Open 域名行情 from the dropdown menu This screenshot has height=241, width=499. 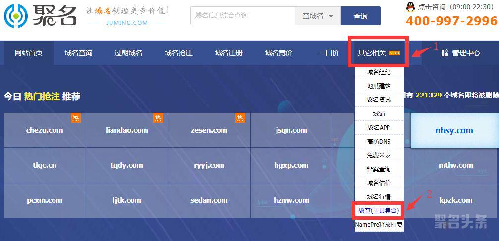coord(379,197)
